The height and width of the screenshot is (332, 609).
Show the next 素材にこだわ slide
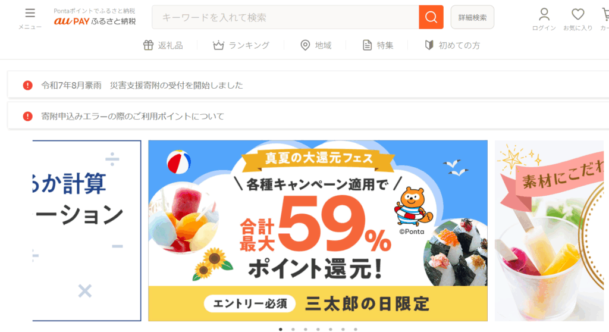549,230
